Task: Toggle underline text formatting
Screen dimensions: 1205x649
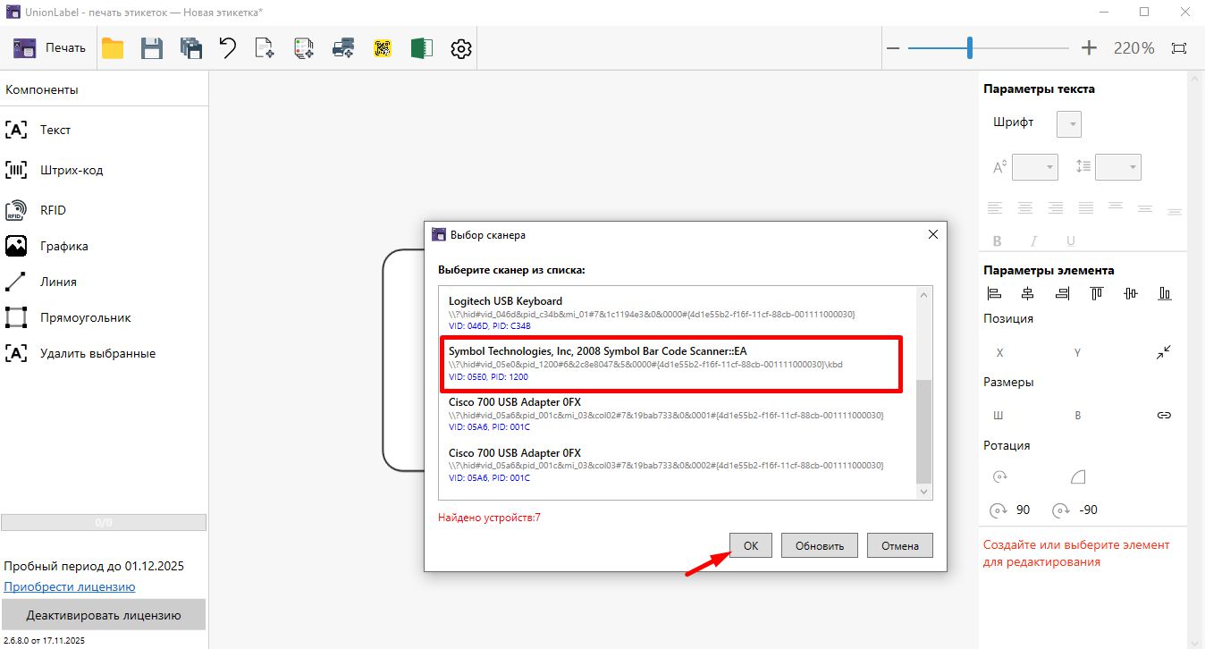Action: [1070, 240]
